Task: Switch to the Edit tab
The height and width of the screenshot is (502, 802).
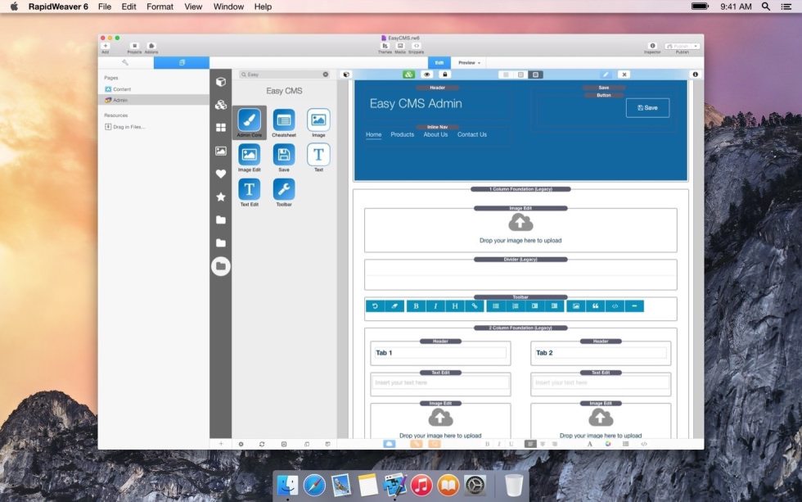Action: [x=439, y=62]
